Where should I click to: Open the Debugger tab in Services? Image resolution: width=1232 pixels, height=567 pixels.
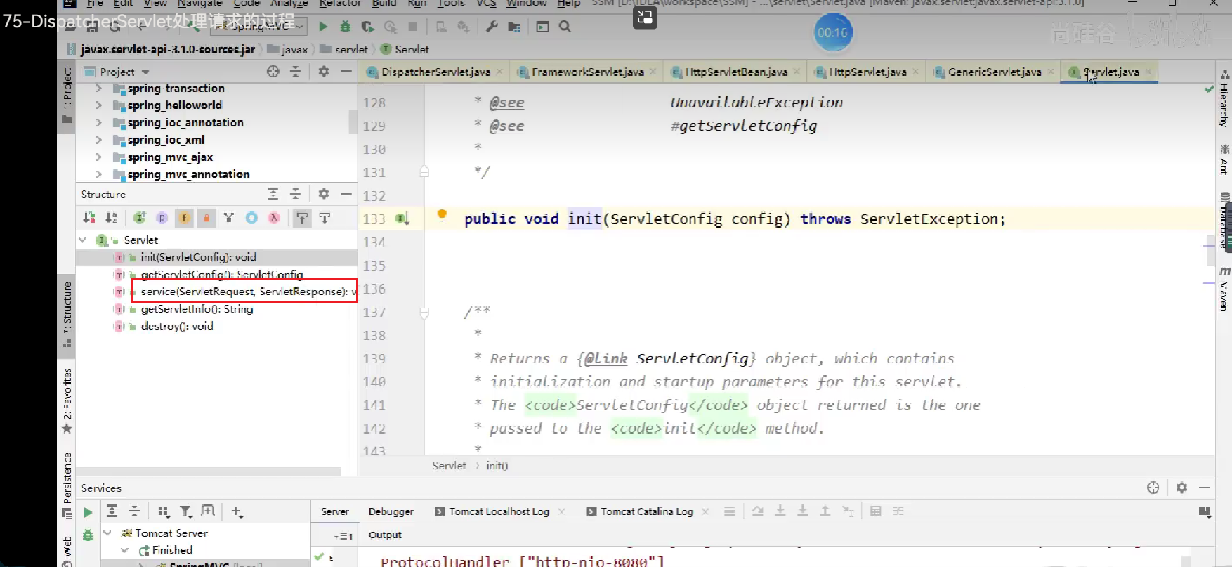point(391,511)
